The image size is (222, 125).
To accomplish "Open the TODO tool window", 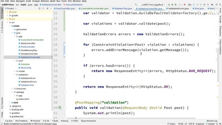I will point(75,121).
